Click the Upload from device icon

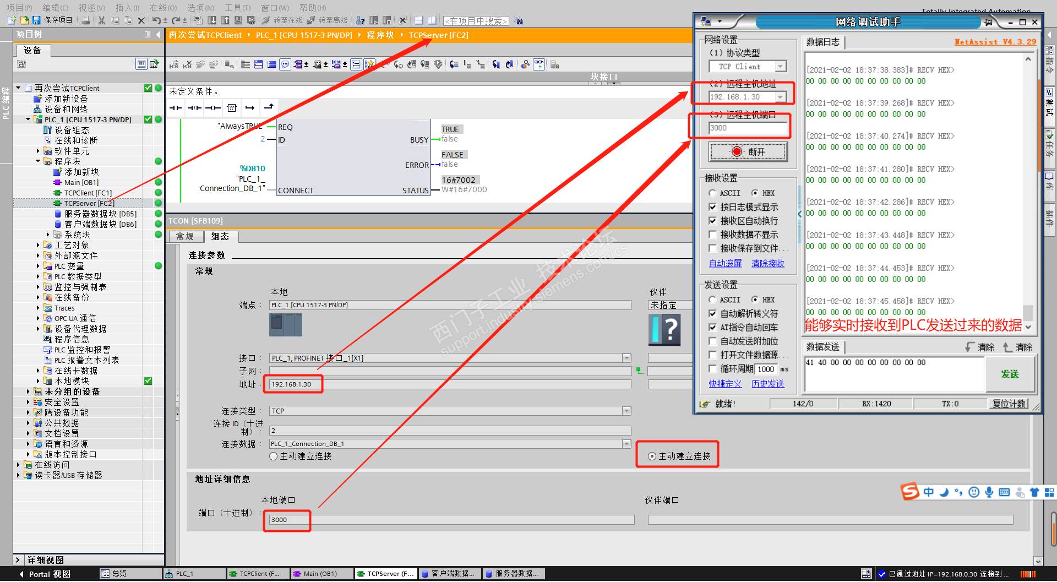click(225, 20)
